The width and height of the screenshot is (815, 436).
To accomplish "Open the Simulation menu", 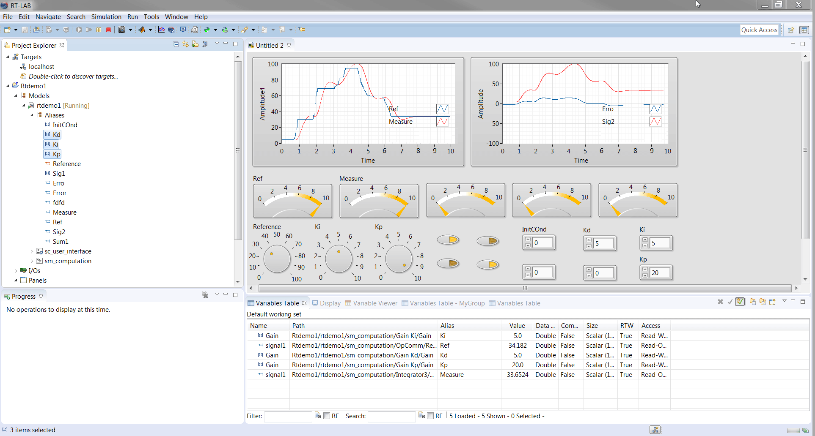I will (x=106, y=17).
